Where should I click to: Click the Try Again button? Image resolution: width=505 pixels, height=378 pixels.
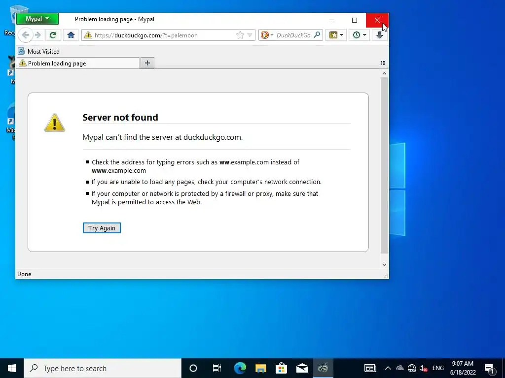pyautogui.click(x=102, y=228)
